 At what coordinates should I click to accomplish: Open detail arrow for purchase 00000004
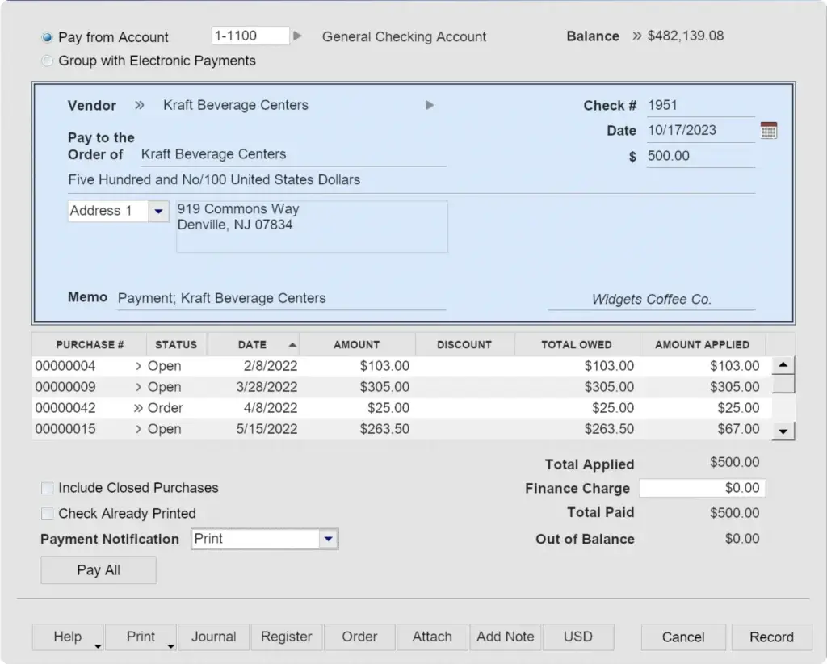(138, 366)
